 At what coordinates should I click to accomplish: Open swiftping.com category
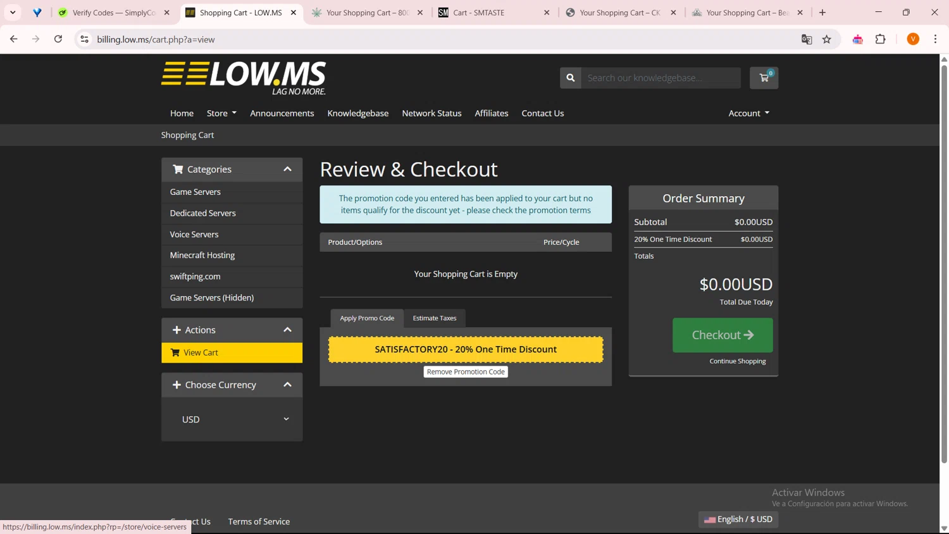(x=232, y=276)
